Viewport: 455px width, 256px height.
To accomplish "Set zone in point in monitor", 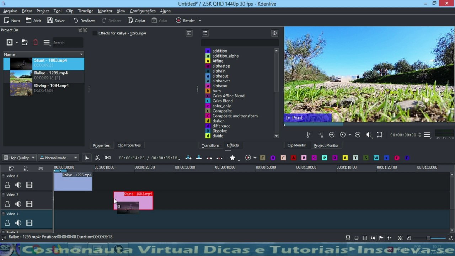I will (x=309, y=135).
